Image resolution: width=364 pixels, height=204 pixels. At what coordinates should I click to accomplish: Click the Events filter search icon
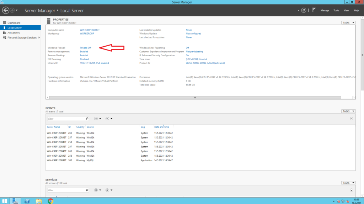[x=87, y=119]
